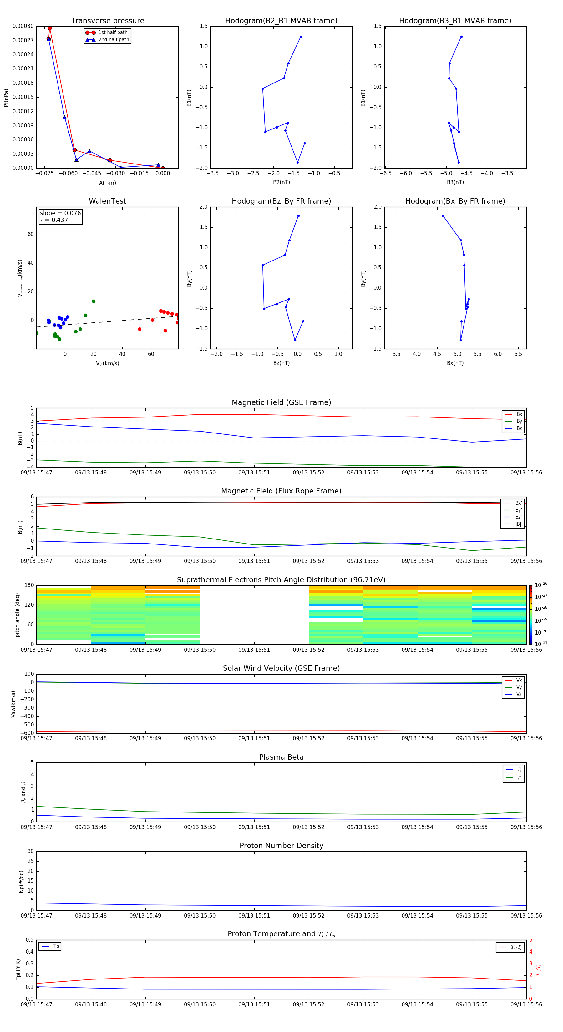Select the Vz legend entry

tap(513, 694)
